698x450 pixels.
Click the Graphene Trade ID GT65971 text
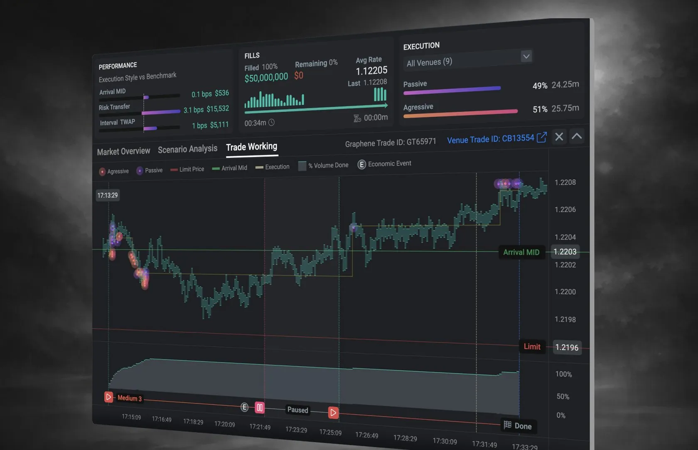[x=391, y=143]
